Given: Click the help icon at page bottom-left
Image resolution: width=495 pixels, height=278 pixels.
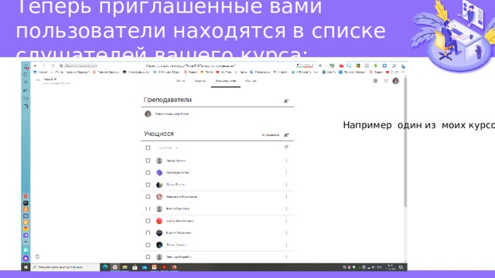Looking at the screenshot, I should [37, 256].
